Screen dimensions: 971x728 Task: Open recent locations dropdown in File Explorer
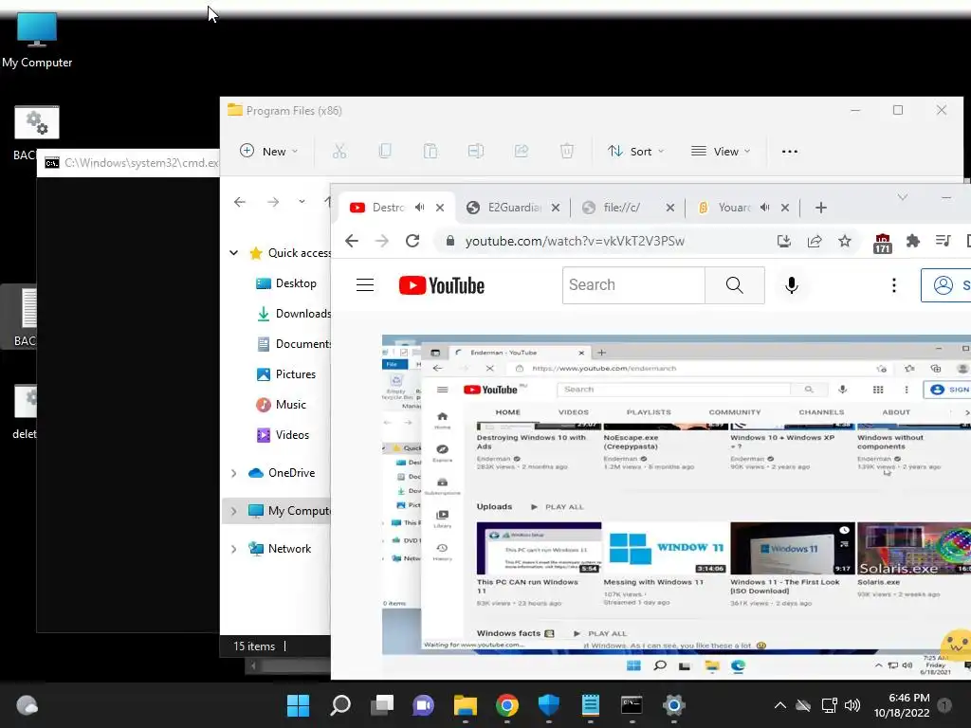302,202
